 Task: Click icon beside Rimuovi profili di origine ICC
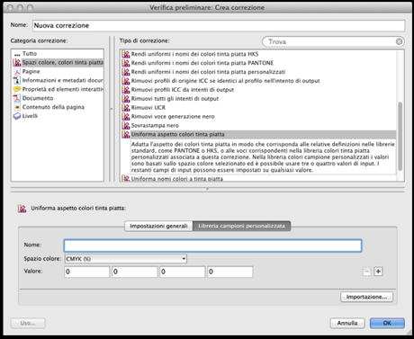pos(126,81)
